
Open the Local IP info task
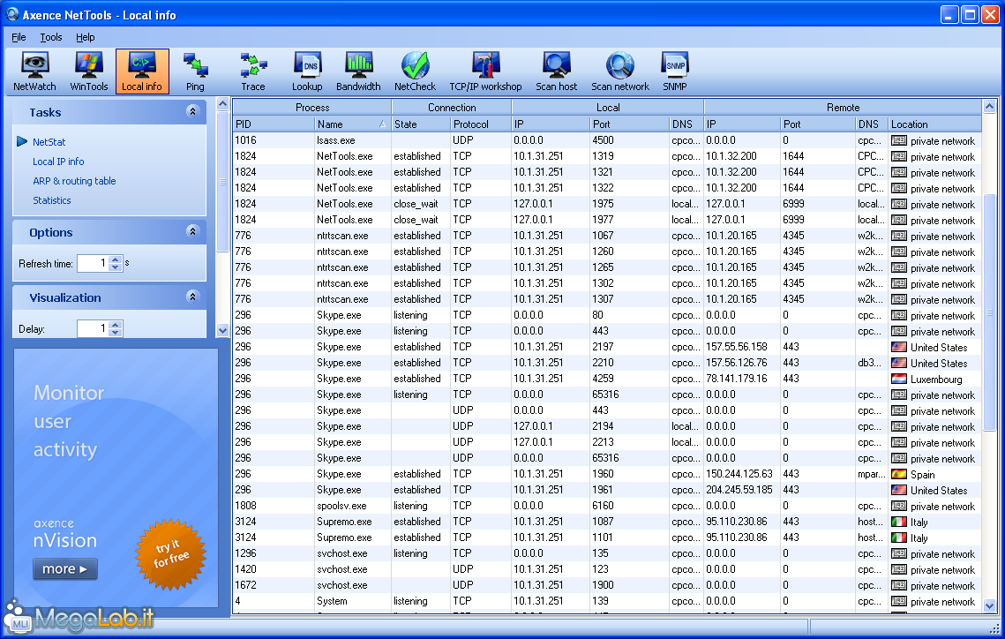pyautogui.click(x=58, y=162)
